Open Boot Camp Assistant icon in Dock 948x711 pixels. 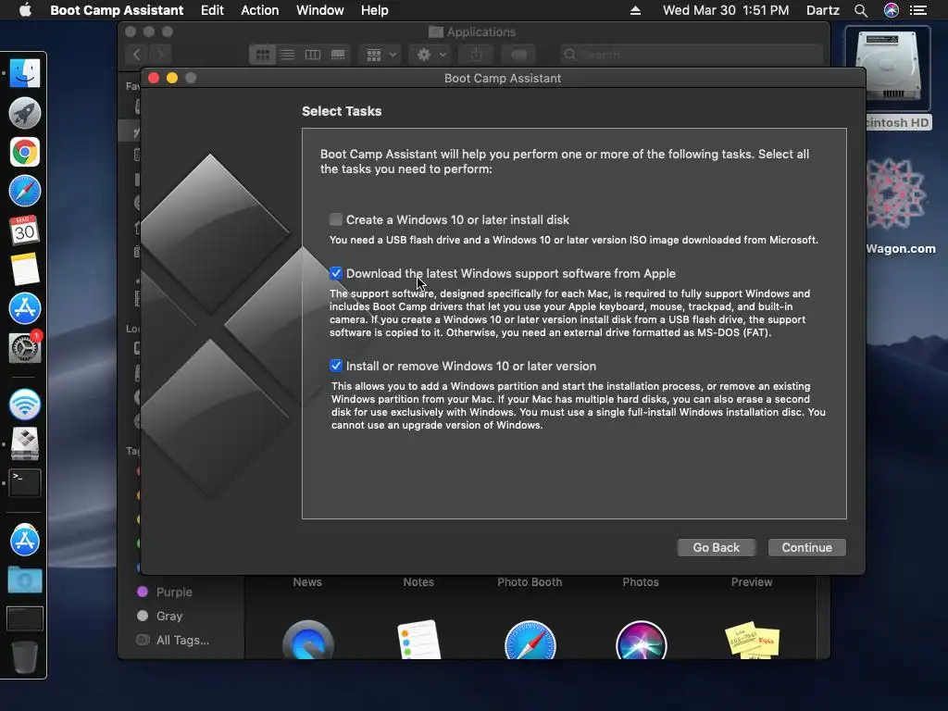(25, 443)
